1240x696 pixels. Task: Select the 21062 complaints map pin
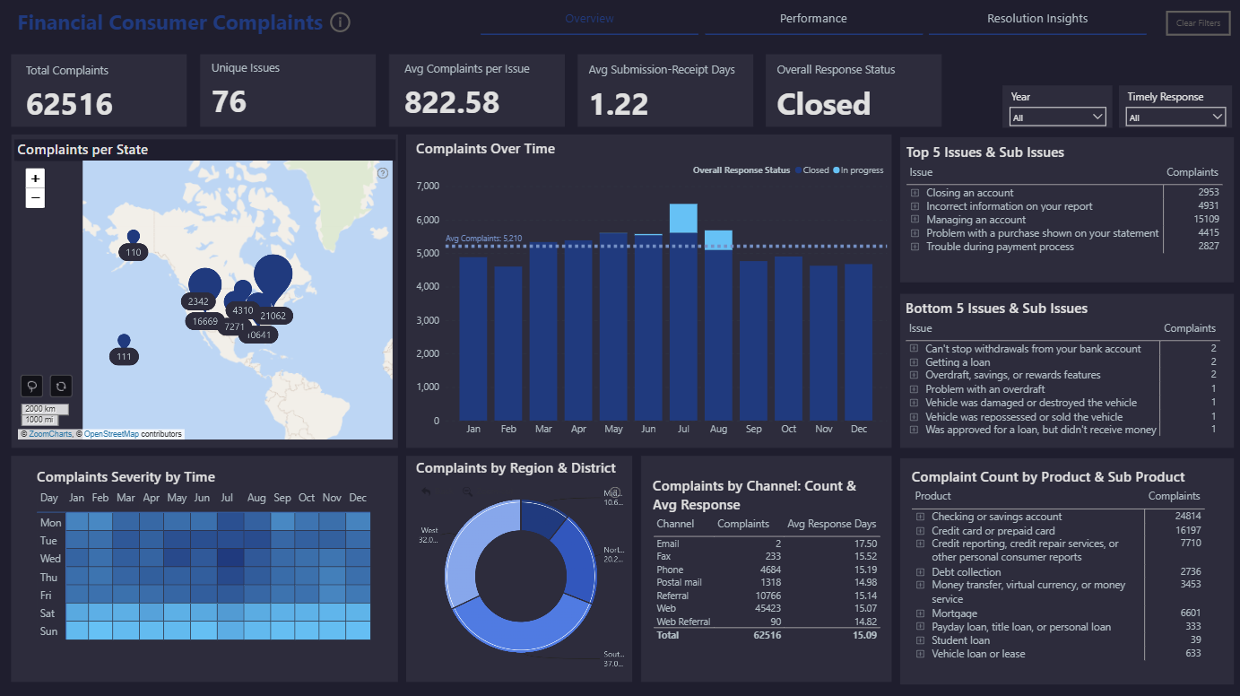click(x=273, y=278)
